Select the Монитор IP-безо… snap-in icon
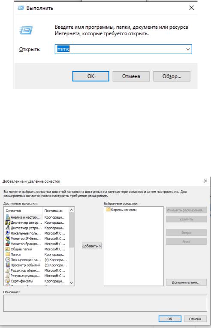This screenshot has width=211, height=328. [x=8, y=238]
